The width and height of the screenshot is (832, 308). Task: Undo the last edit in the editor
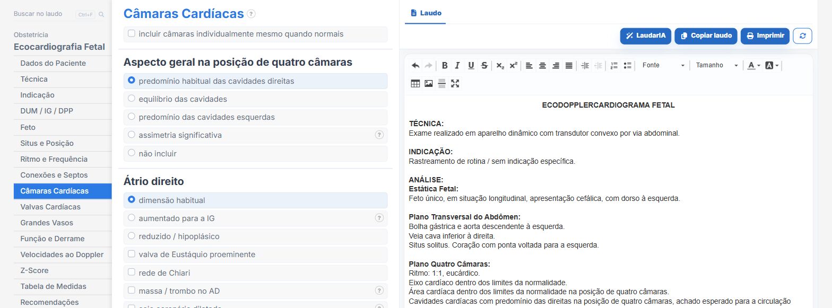click(x=415, y=66)
